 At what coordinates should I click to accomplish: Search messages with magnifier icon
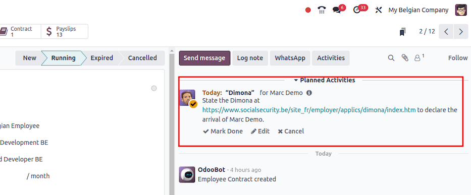pyautogui.click(x=391, y=58)
